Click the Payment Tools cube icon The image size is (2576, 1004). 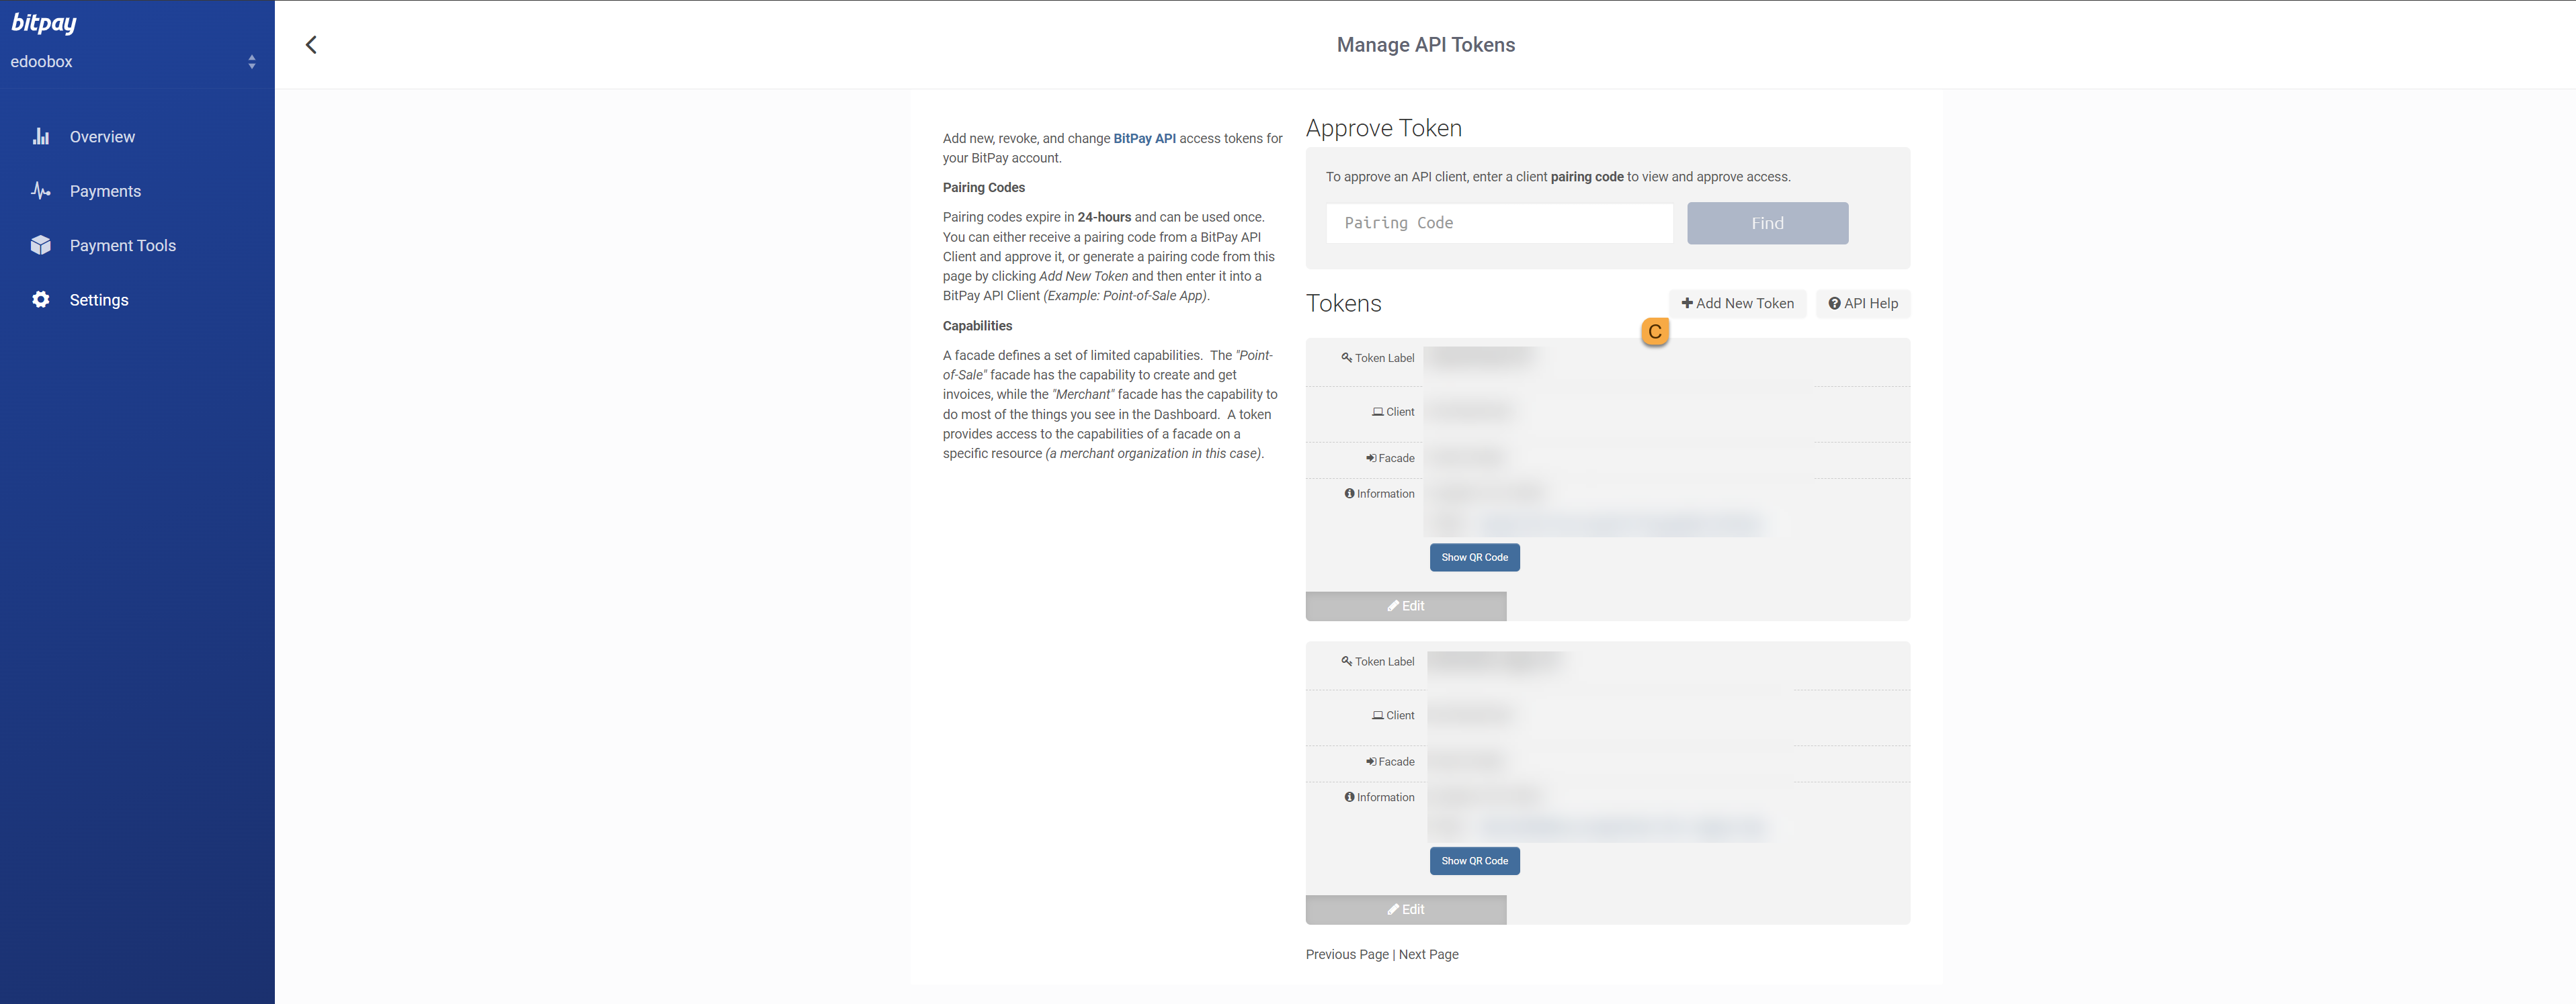(41, 244)
